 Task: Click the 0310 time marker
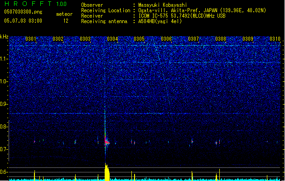275,39
